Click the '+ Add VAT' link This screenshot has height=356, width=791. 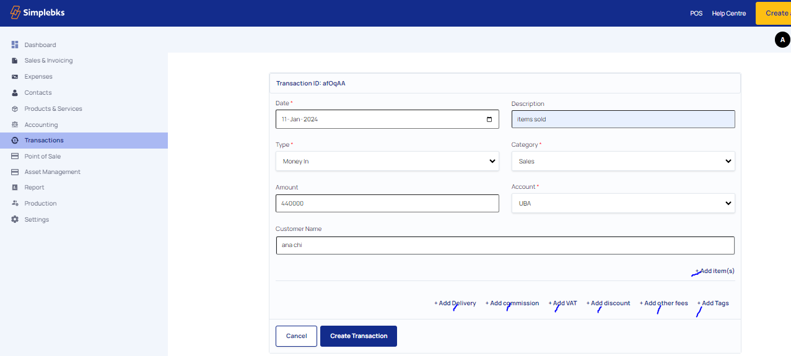[x=562, y=303]
